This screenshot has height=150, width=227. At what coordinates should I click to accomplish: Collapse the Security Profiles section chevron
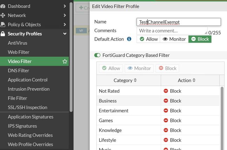[x=65, y=34]
